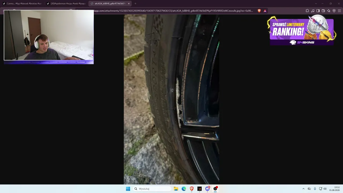The height and width of the screenshot is (193, 343).
Task: Click the microphone tray icon
Action: (x=315, y=189)
